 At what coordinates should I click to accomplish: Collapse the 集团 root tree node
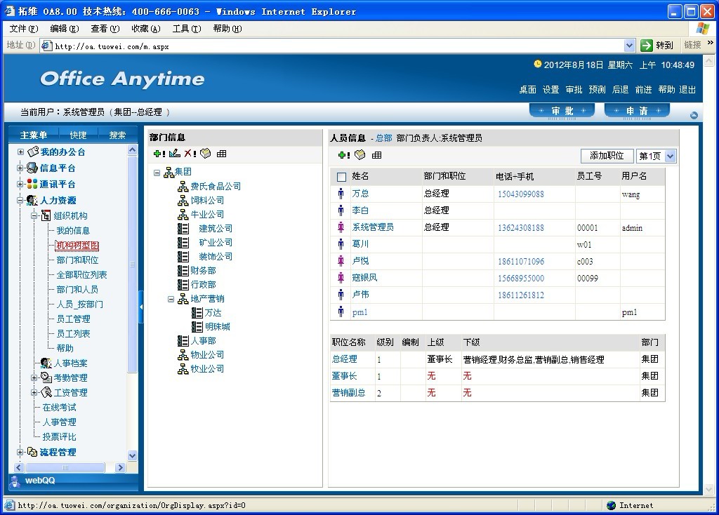pos(157,172)
